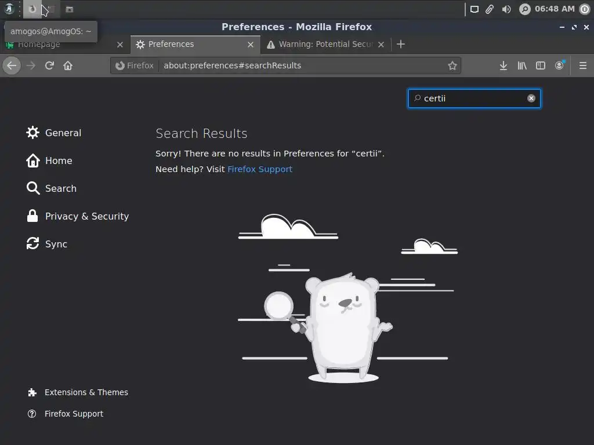Image resolution: width=594 pixels, height=445 pixels.
Task: Open the AmogOS start menu icon
Action: point(9,9)
